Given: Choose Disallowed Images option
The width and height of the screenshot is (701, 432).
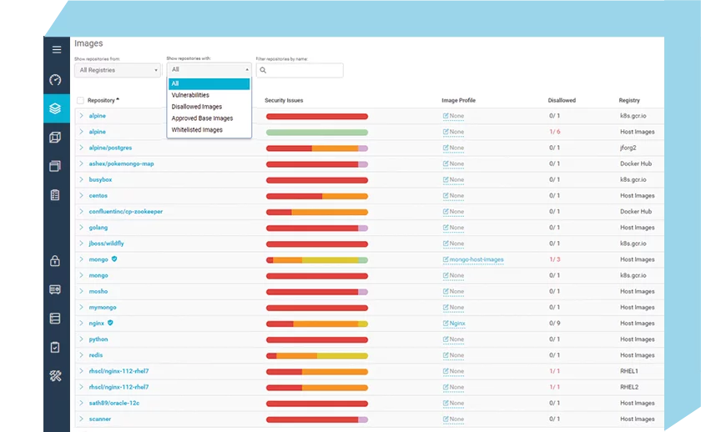Looking at the screenshot, I should coord(209,107).
